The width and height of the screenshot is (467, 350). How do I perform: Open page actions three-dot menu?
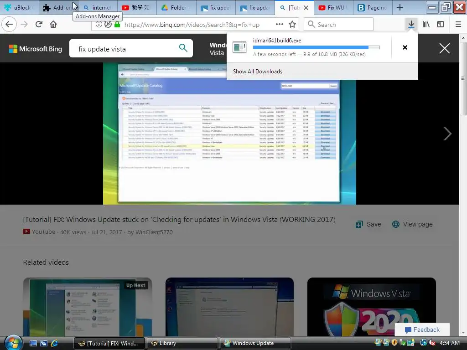pyautogui.click(x=280, y=25)
